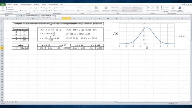This screenshot has height=108, width=192.
Task: Open the green Файл tab
Action: [x=3, y=4]
